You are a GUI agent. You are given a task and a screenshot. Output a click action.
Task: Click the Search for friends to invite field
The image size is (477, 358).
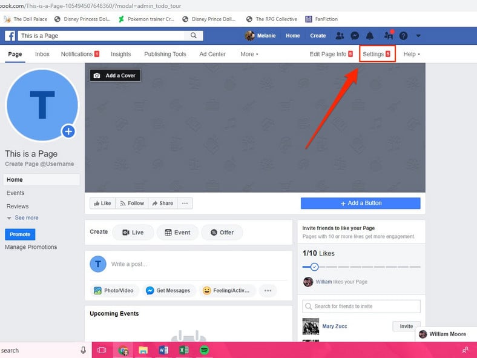click(x=361, y=307)
